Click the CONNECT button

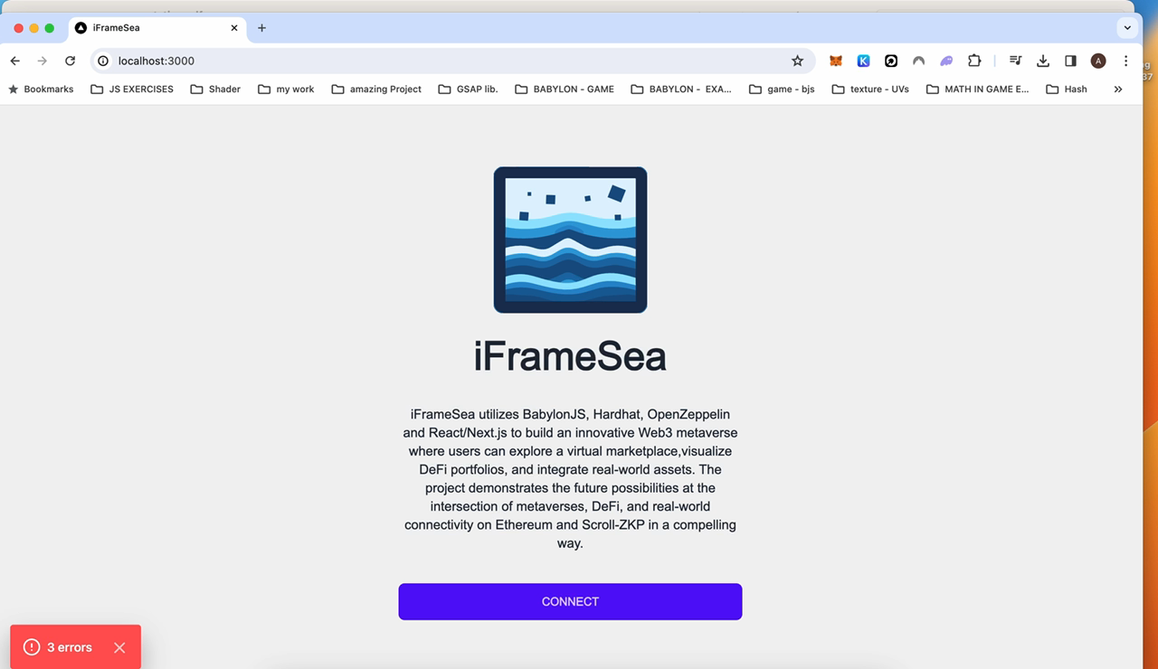(570, 601)
